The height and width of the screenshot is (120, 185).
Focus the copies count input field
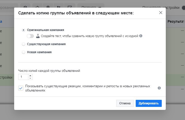click(x=23, y=77)
